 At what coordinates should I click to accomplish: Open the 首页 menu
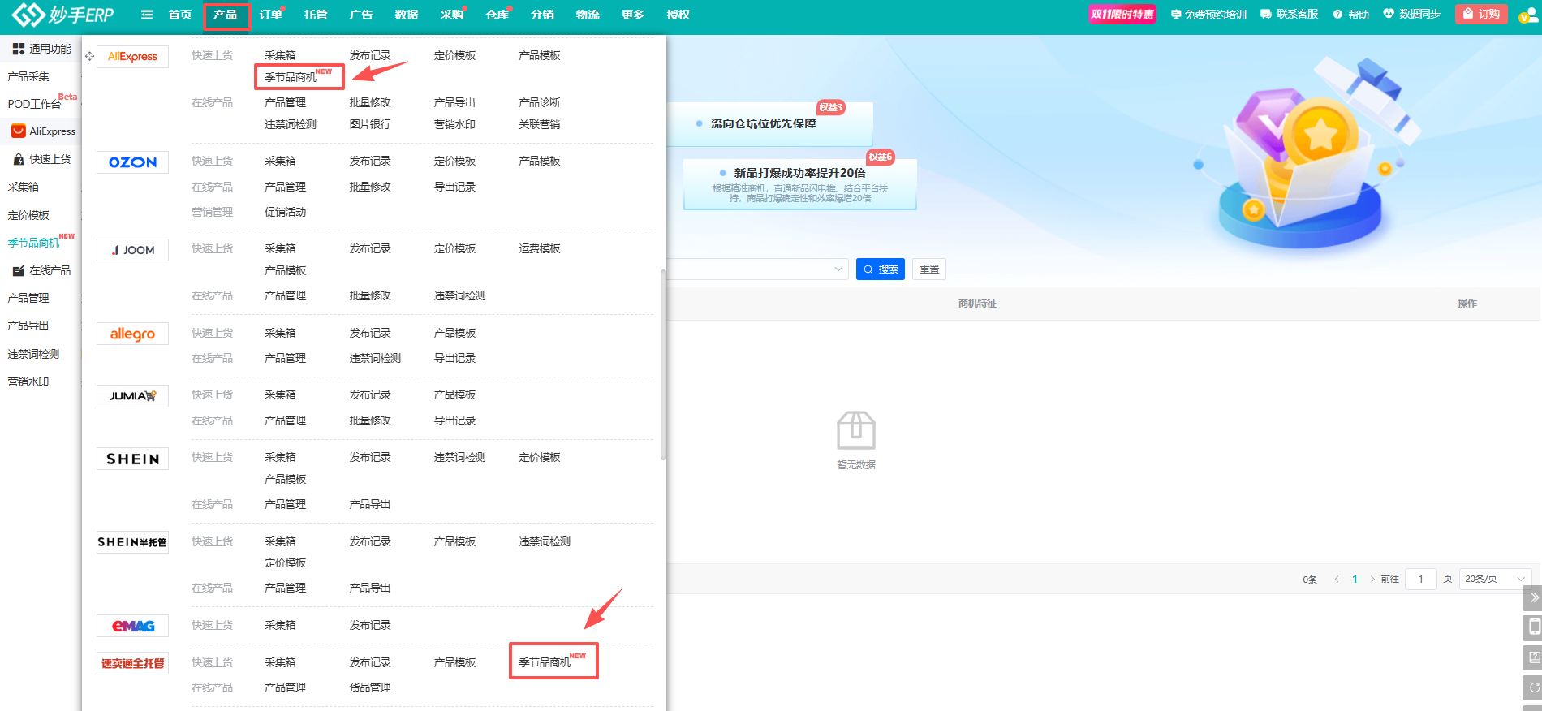180,15
